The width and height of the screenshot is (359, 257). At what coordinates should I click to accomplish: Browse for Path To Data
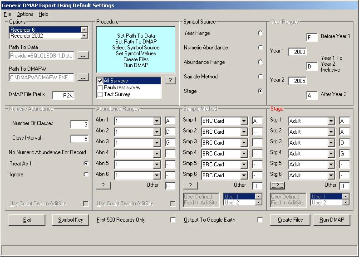click(x=83, y=55)
